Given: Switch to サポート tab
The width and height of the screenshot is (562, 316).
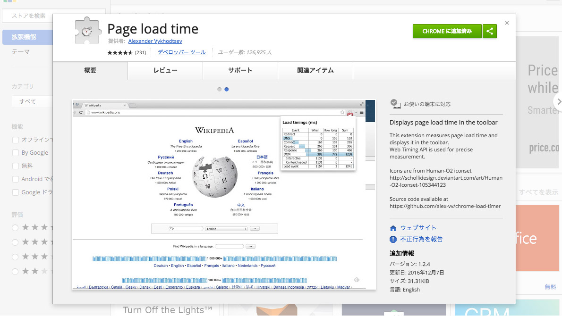Looking at the screenshot, I should click(240, 70).
